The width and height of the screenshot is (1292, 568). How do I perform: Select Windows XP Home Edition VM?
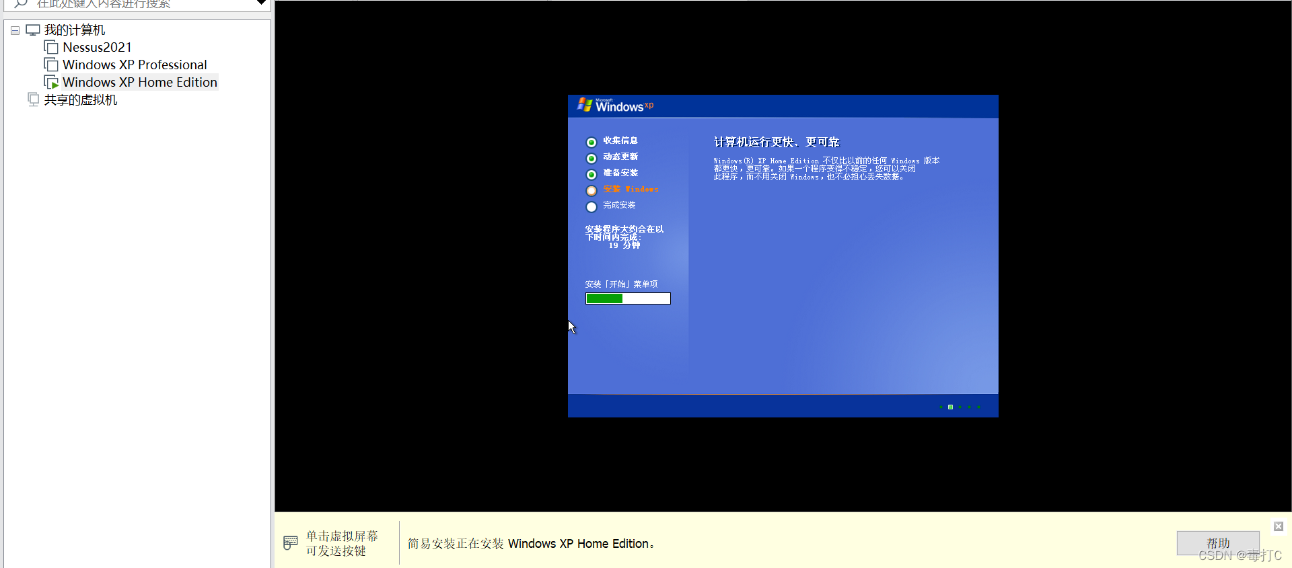(140, 82)
